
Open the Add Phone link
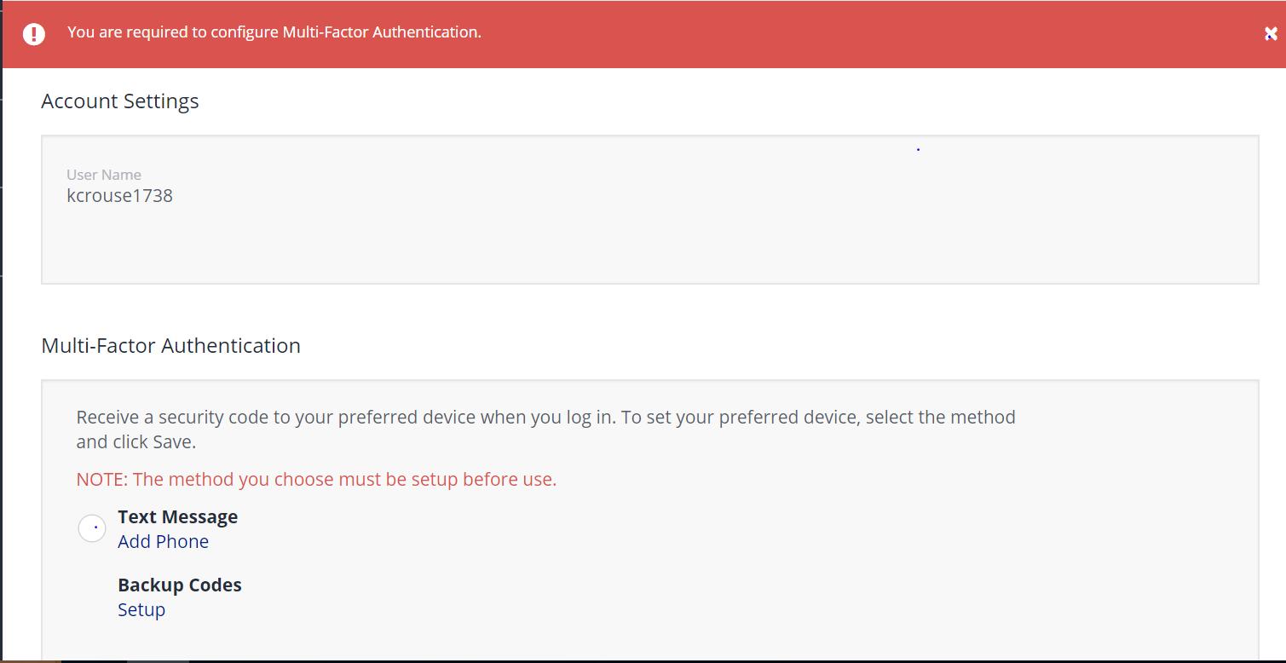[x=163, y=542]
